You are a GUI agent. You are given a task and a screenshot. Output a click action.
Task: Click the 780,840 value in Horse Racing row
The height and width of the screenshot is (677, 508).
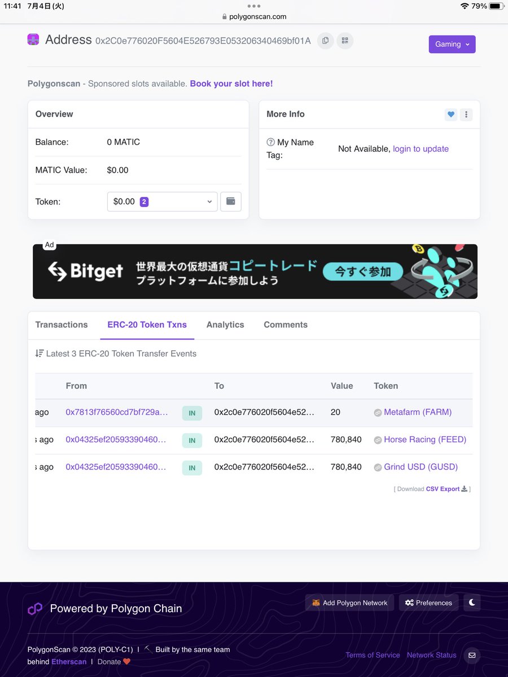coord(346,439)
